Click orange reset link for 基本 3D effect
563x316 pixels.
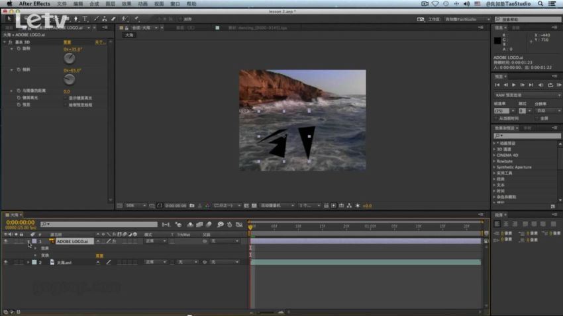(x=67, y=42)
